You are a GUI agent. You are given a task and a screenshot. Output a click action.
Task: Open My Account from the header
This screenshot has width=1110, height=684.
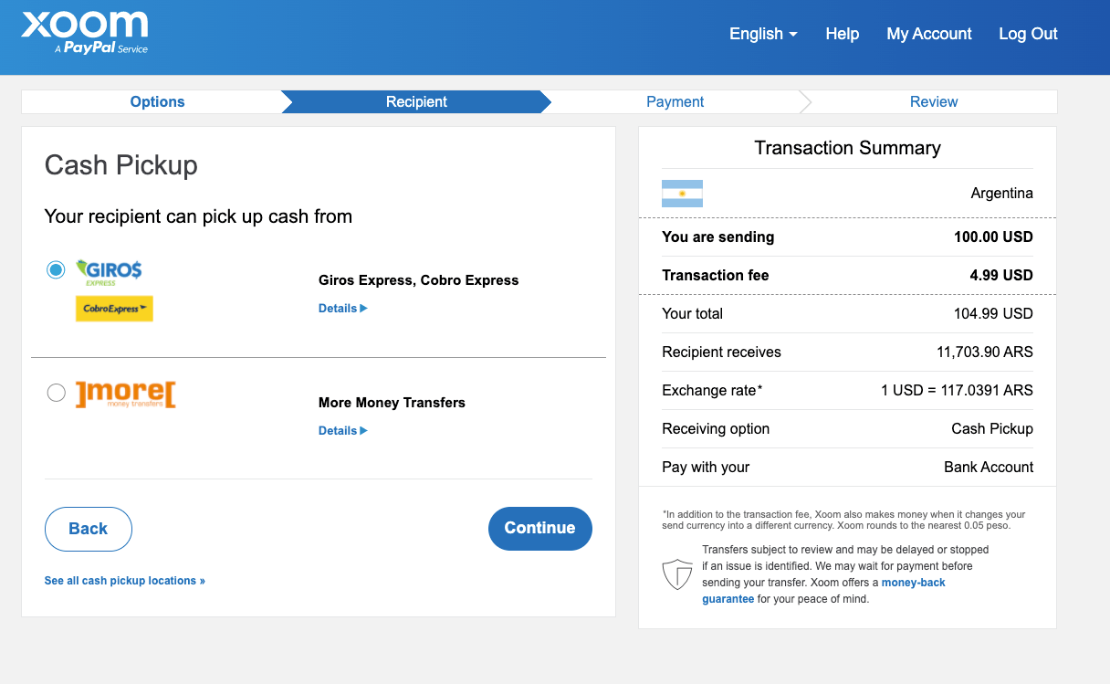click(928, 34)
